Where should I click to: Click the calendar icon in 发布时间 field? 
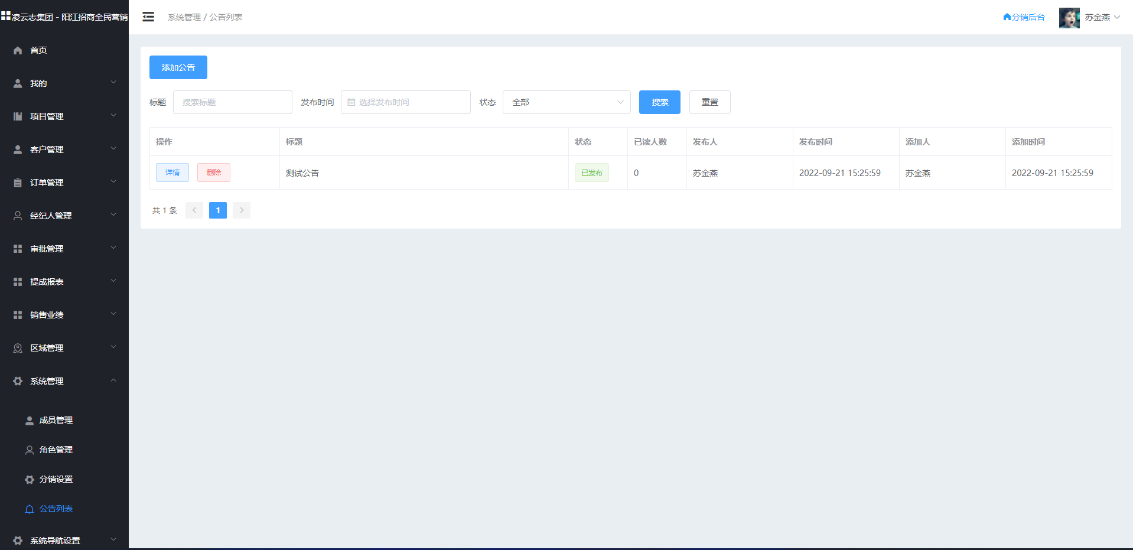pos(351,102)
